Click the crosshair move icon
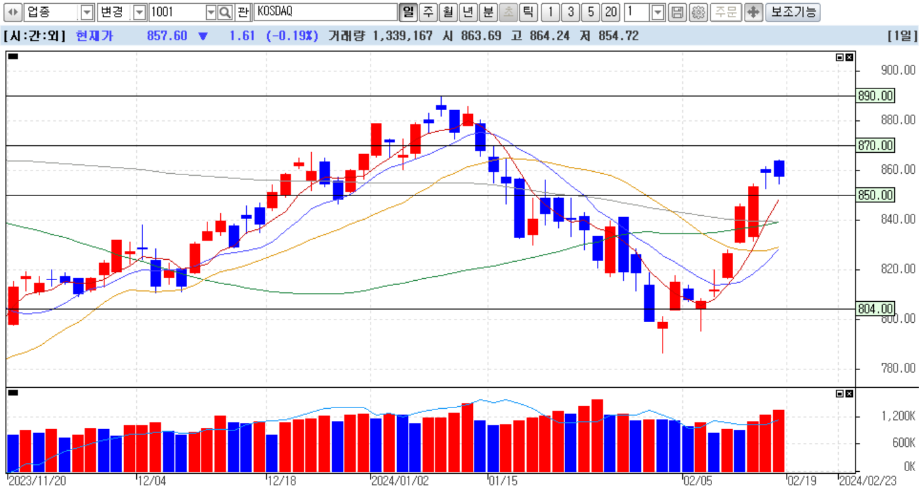Image resolution: width=919 pixels, height=489 pixels. pos(754,12)
